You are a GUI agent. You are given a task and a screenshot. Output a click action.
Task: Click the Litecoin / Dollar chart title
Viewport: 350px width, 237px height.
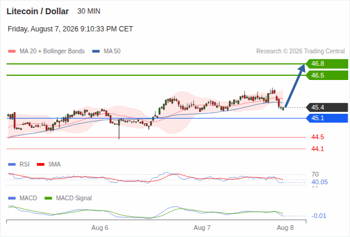(x=38, y=11)
